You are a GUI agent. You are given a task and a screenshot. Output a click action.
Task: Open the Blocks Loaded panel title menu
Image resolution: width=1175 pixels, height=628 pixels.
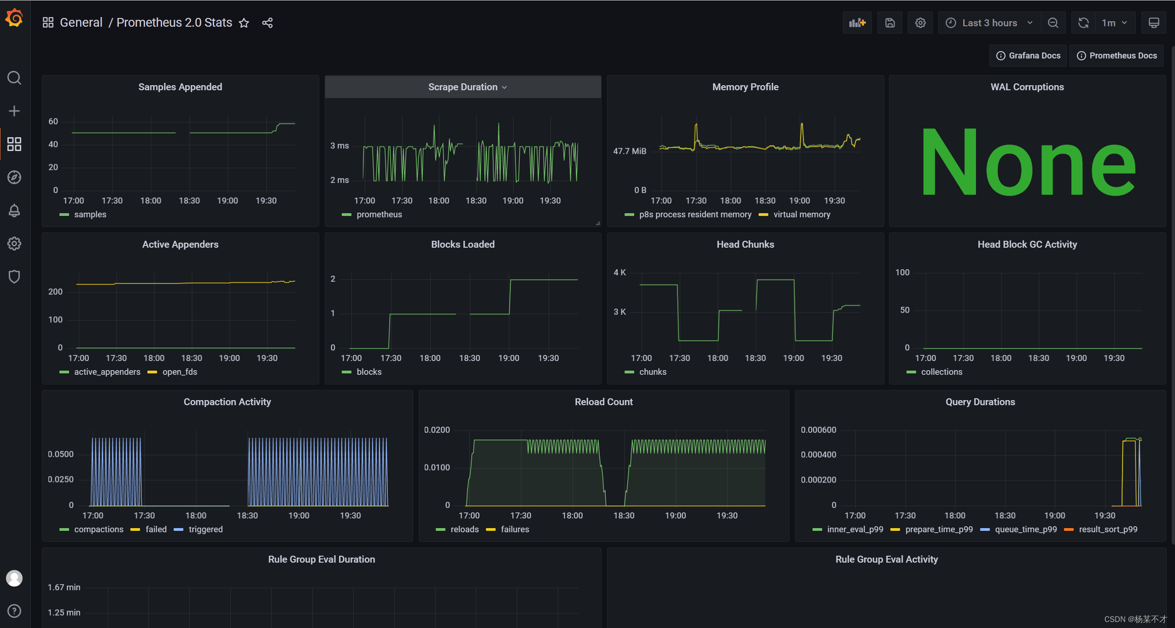pos(463,244)
